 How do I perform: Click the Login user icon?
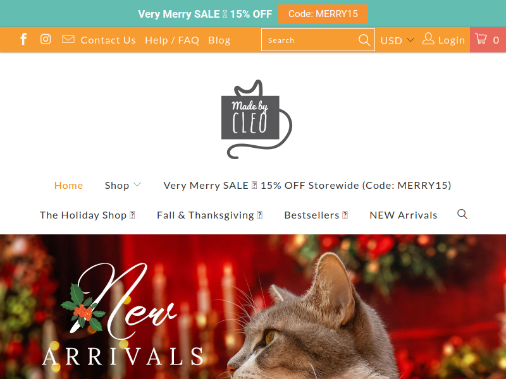coord(428,39)
